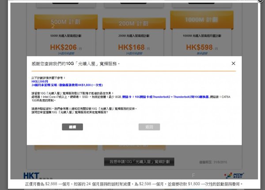The width and height of the screenshot is (265, 190).
Task: Click 200M 光纖入屋寬頻計劃 description text
Action: click(x=134, y=36)
